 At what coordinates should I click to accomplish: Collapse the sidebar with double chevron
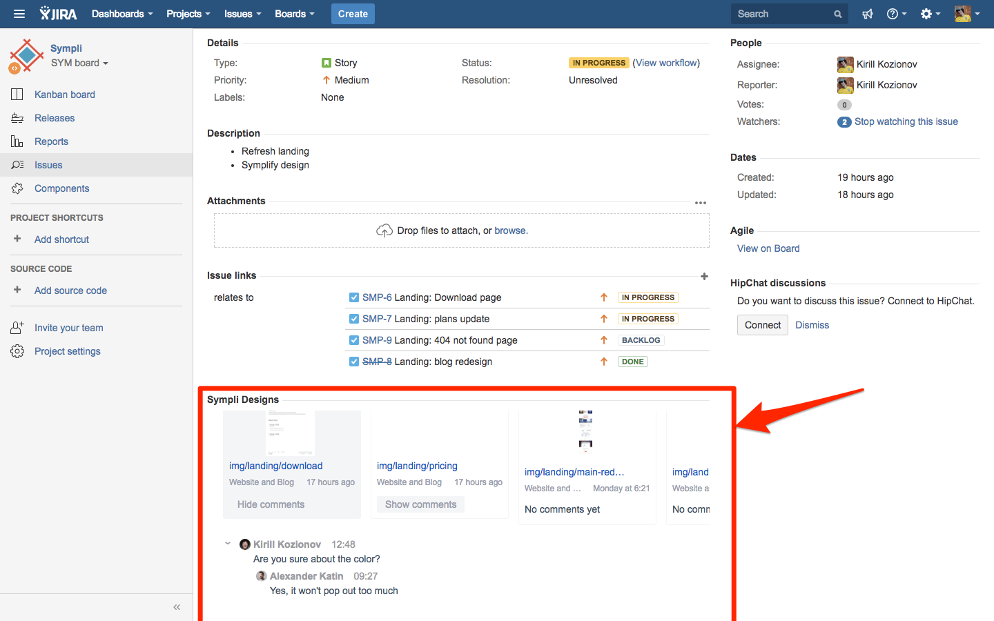coord(177,607)
